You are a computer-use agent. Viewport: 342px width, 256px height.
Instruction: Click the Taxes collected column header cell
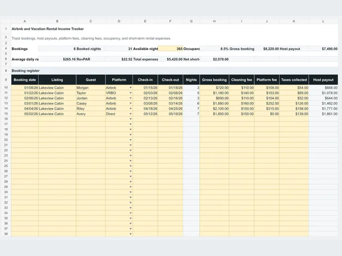pyautogui.click(x=294, y=79)
